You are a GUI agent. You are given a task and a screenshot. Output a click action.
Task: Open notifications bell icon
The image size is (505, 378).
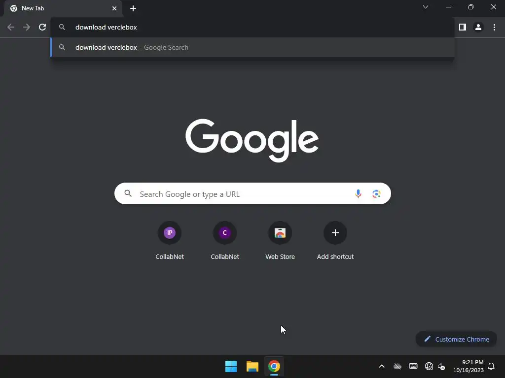(x=491, y=366)
